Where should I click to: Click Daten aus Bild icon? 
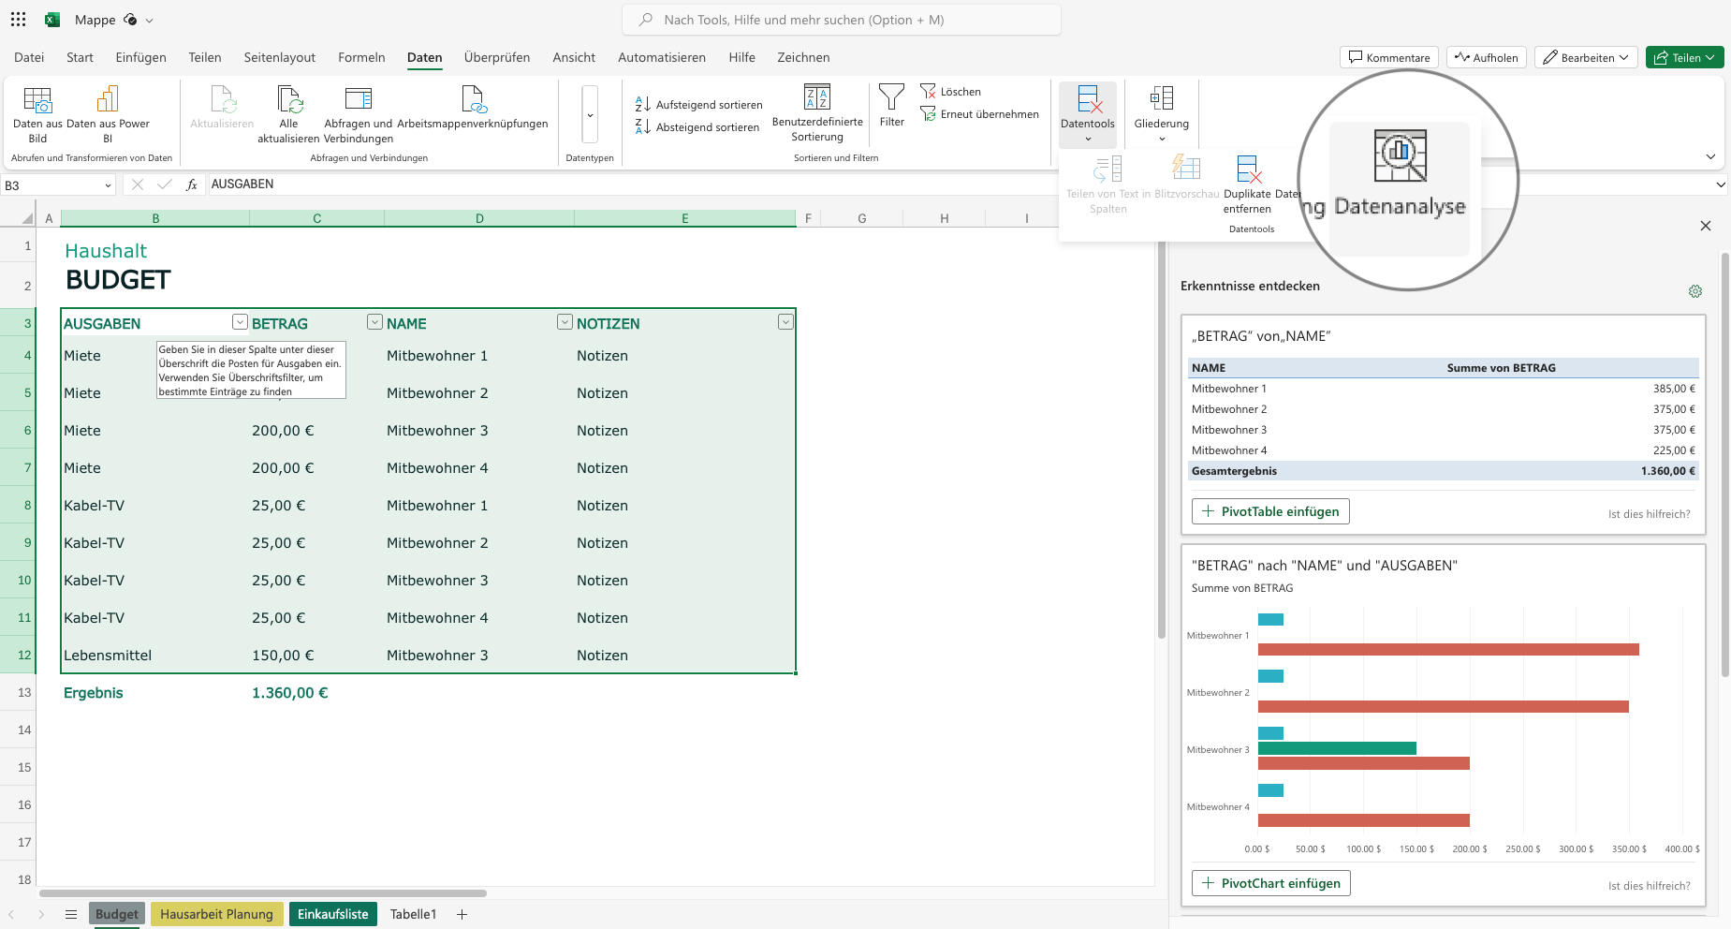tap(37, 100)
